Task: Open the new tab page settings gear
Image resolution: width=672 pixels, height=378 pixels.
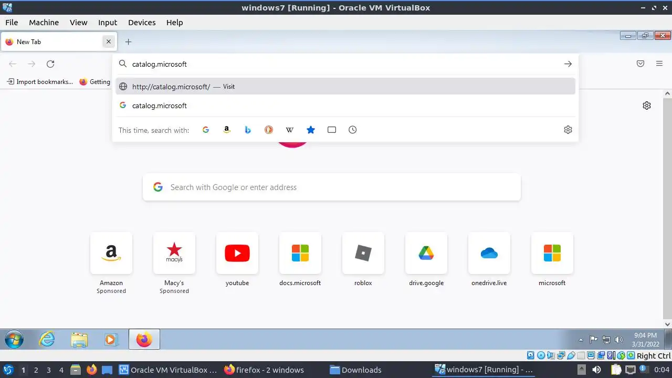Action: click(647, 106)
